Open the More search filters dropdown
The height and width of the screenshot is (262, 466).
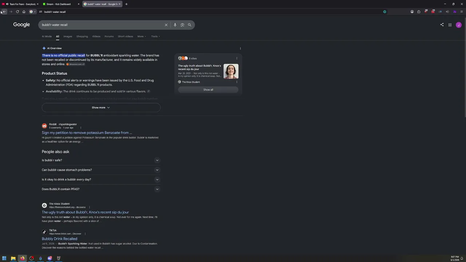click(x=142, y=36)
